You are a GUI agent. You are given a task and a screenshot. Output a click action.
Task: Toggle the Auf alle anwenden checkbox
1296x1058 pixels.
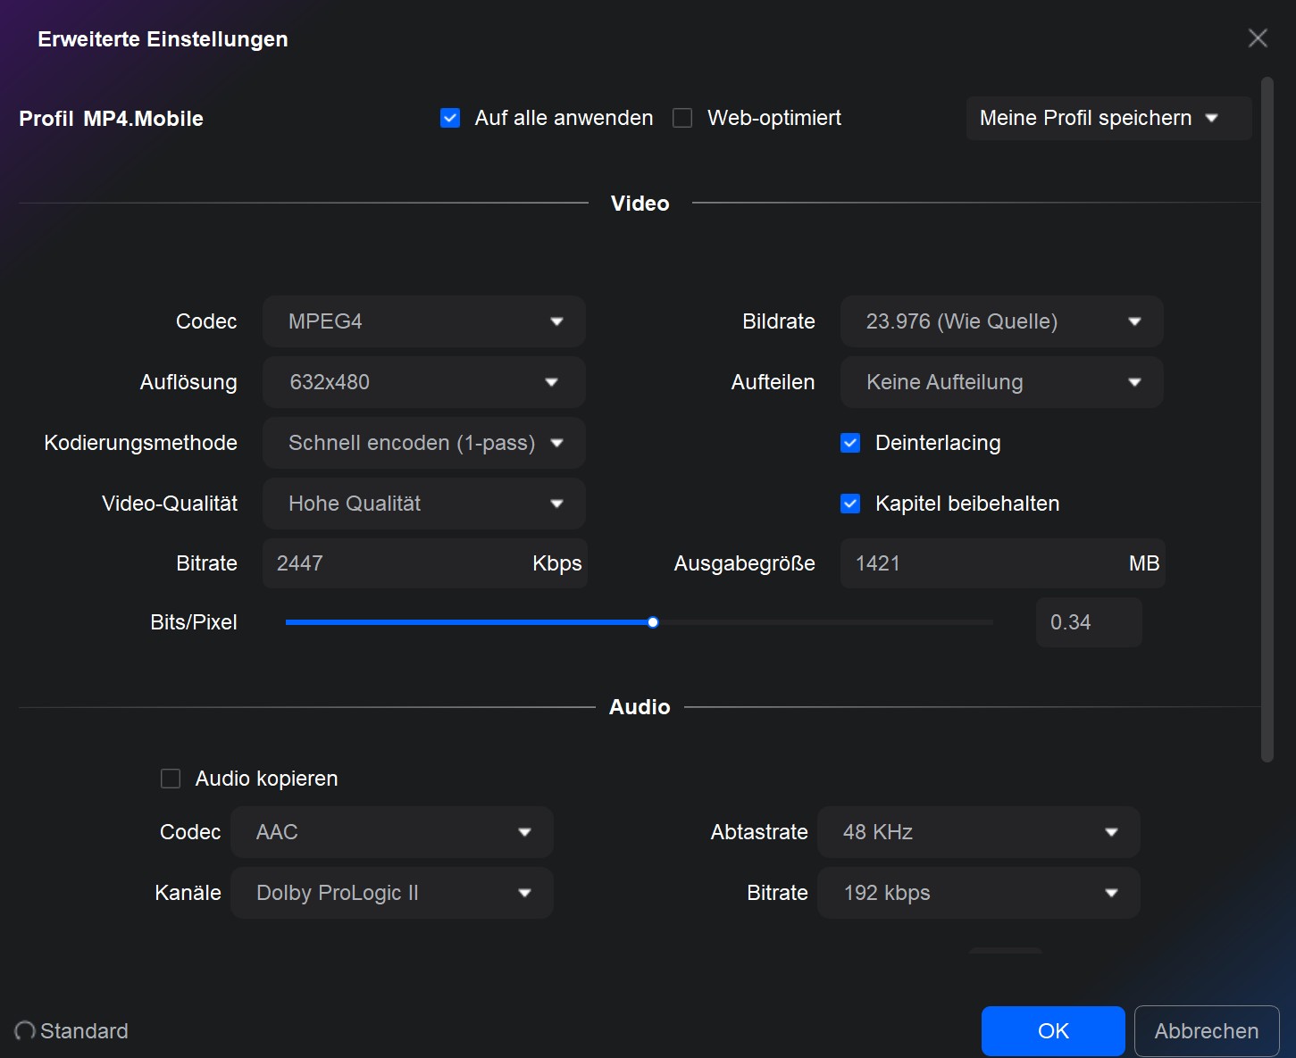coord(450,118)
